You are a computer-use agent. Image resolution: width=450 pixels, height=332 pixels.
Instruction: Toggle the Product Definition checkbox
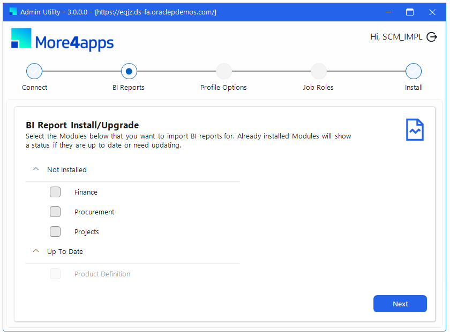55,274
